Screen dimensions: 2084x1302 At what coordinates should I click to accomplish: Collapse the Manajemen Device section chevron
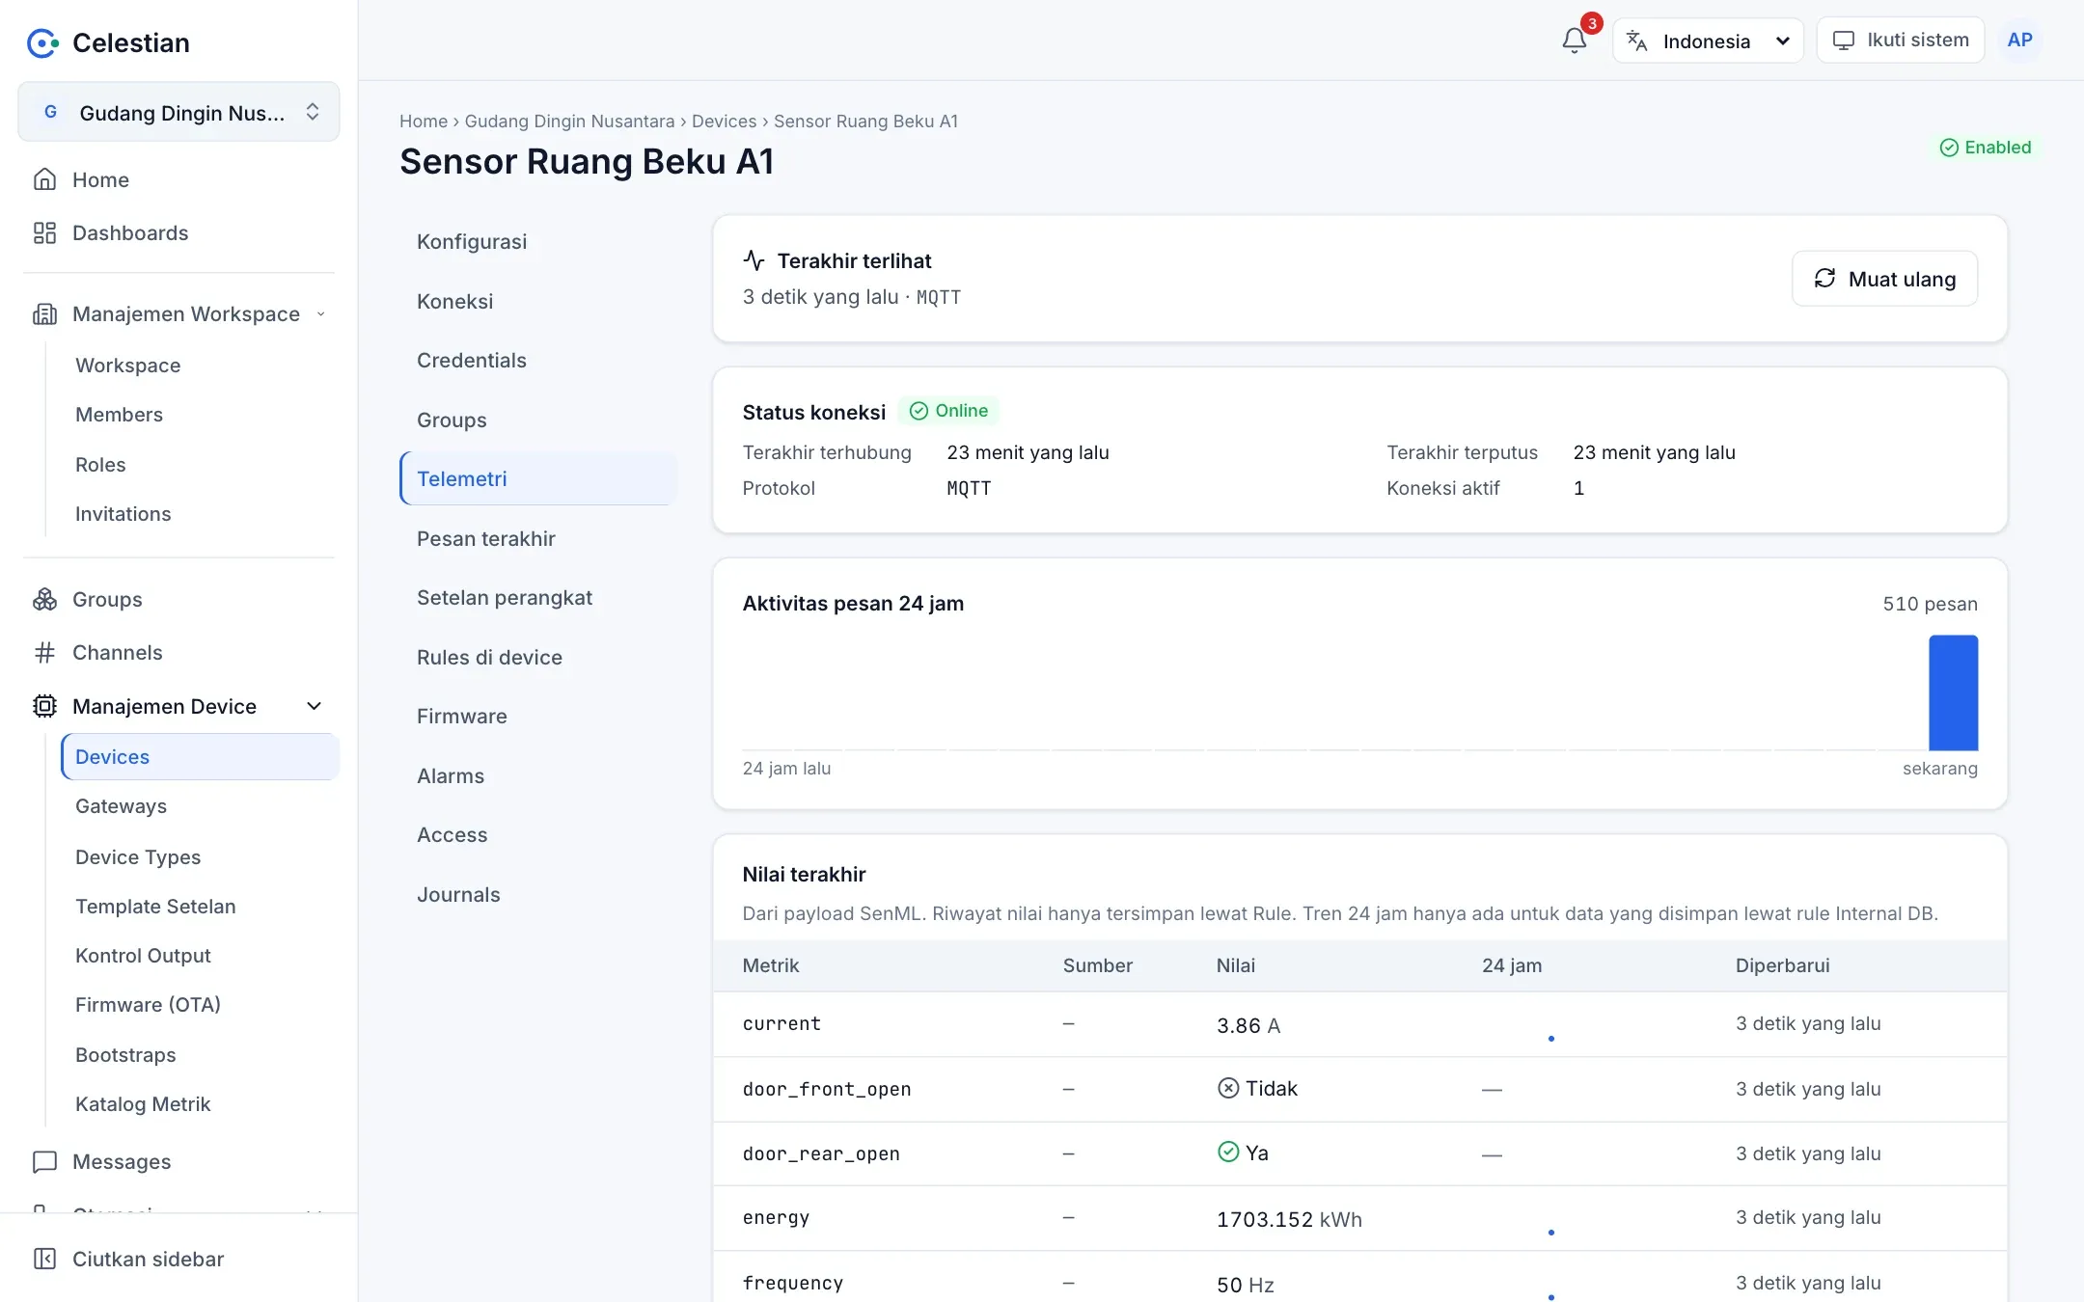(314, 706)
